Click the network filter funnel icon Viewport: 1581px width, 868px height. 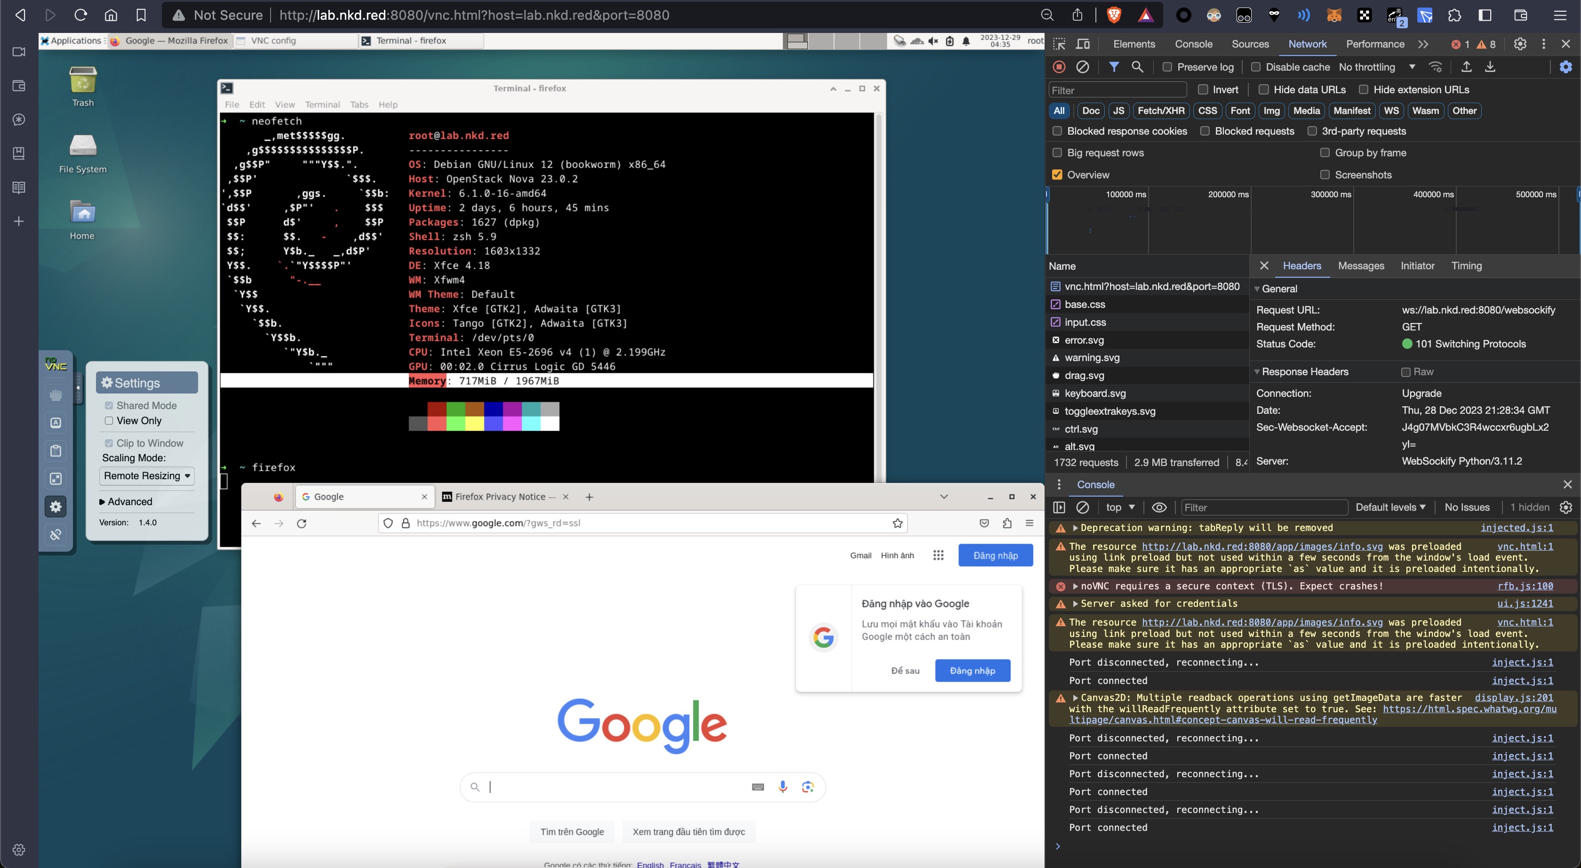(x=1113, y=67)
